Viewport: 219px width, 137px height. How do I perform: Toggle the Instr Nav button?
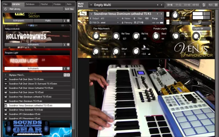coord(69,9)
